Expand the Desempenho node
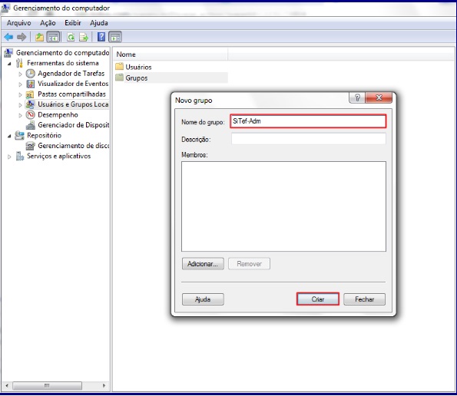This screenshot has width=457, height=396. click(x=20, y=115)
